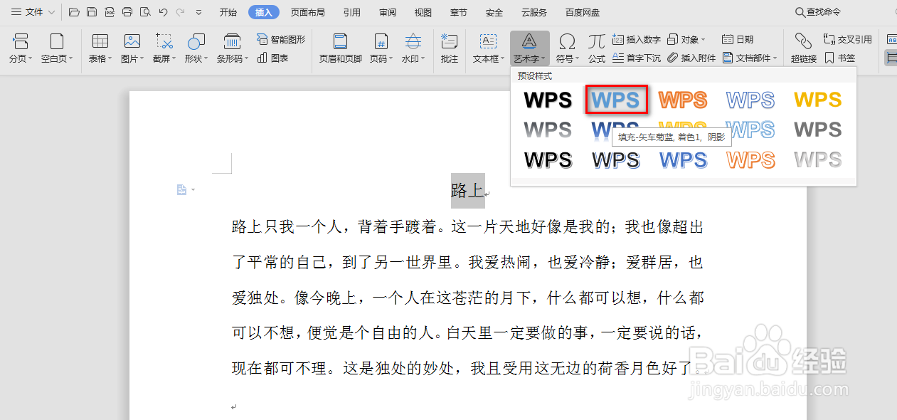Apply 首字下沉 drop cap

(x=637, y=58)
